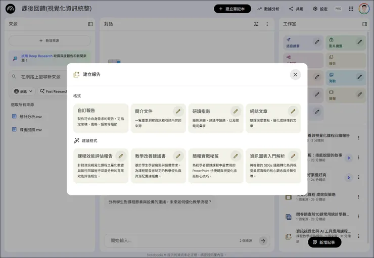Click the 報告 studio tile
Image resolution: width=374 pixels, height=258 pixels.
[x=346, y=60]
